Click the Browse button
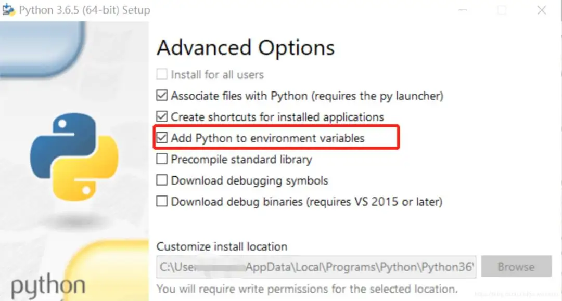 click(516, 266)
